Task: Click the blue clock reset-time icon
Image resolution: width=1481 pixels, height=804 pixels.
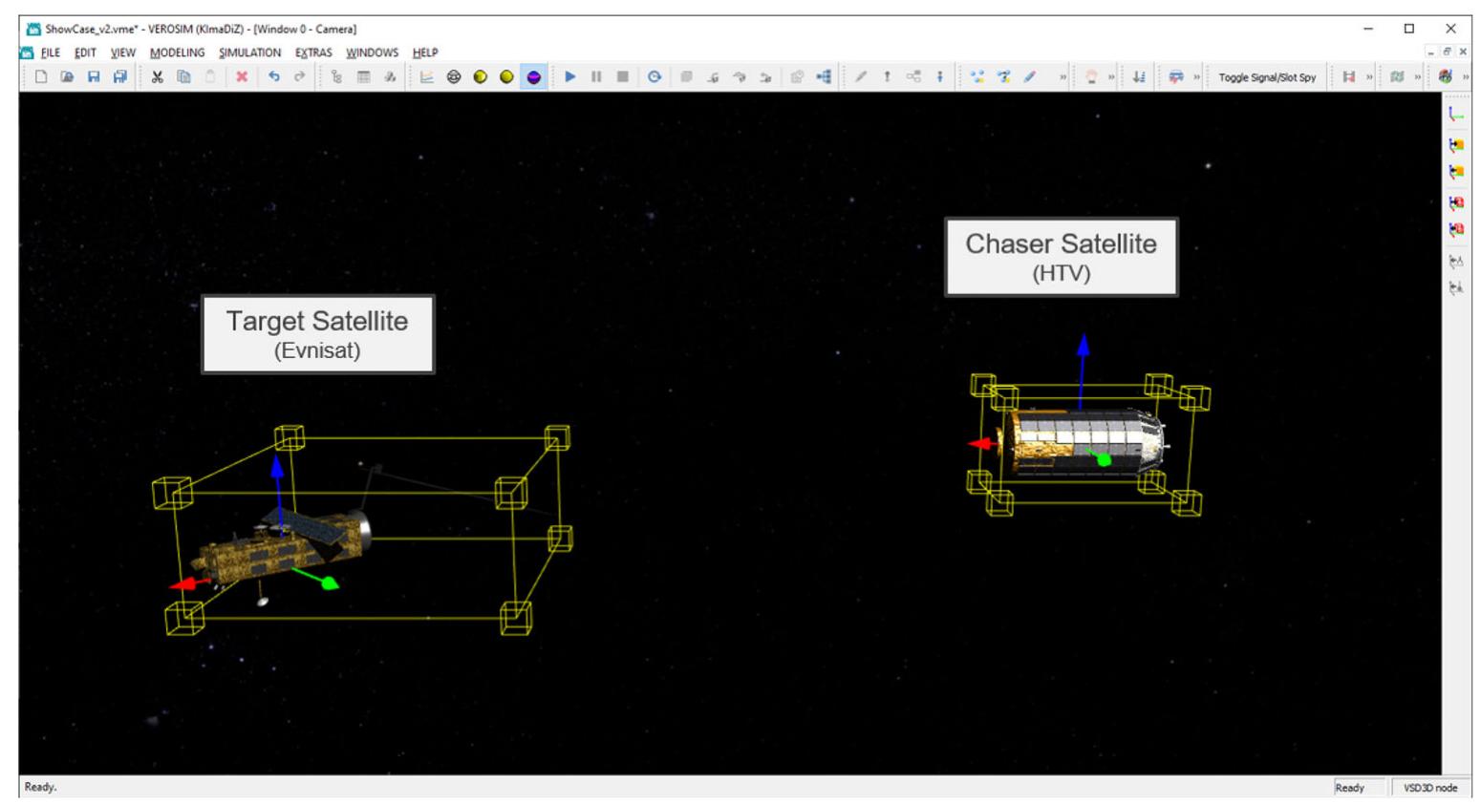Action: tap(655, 76)
